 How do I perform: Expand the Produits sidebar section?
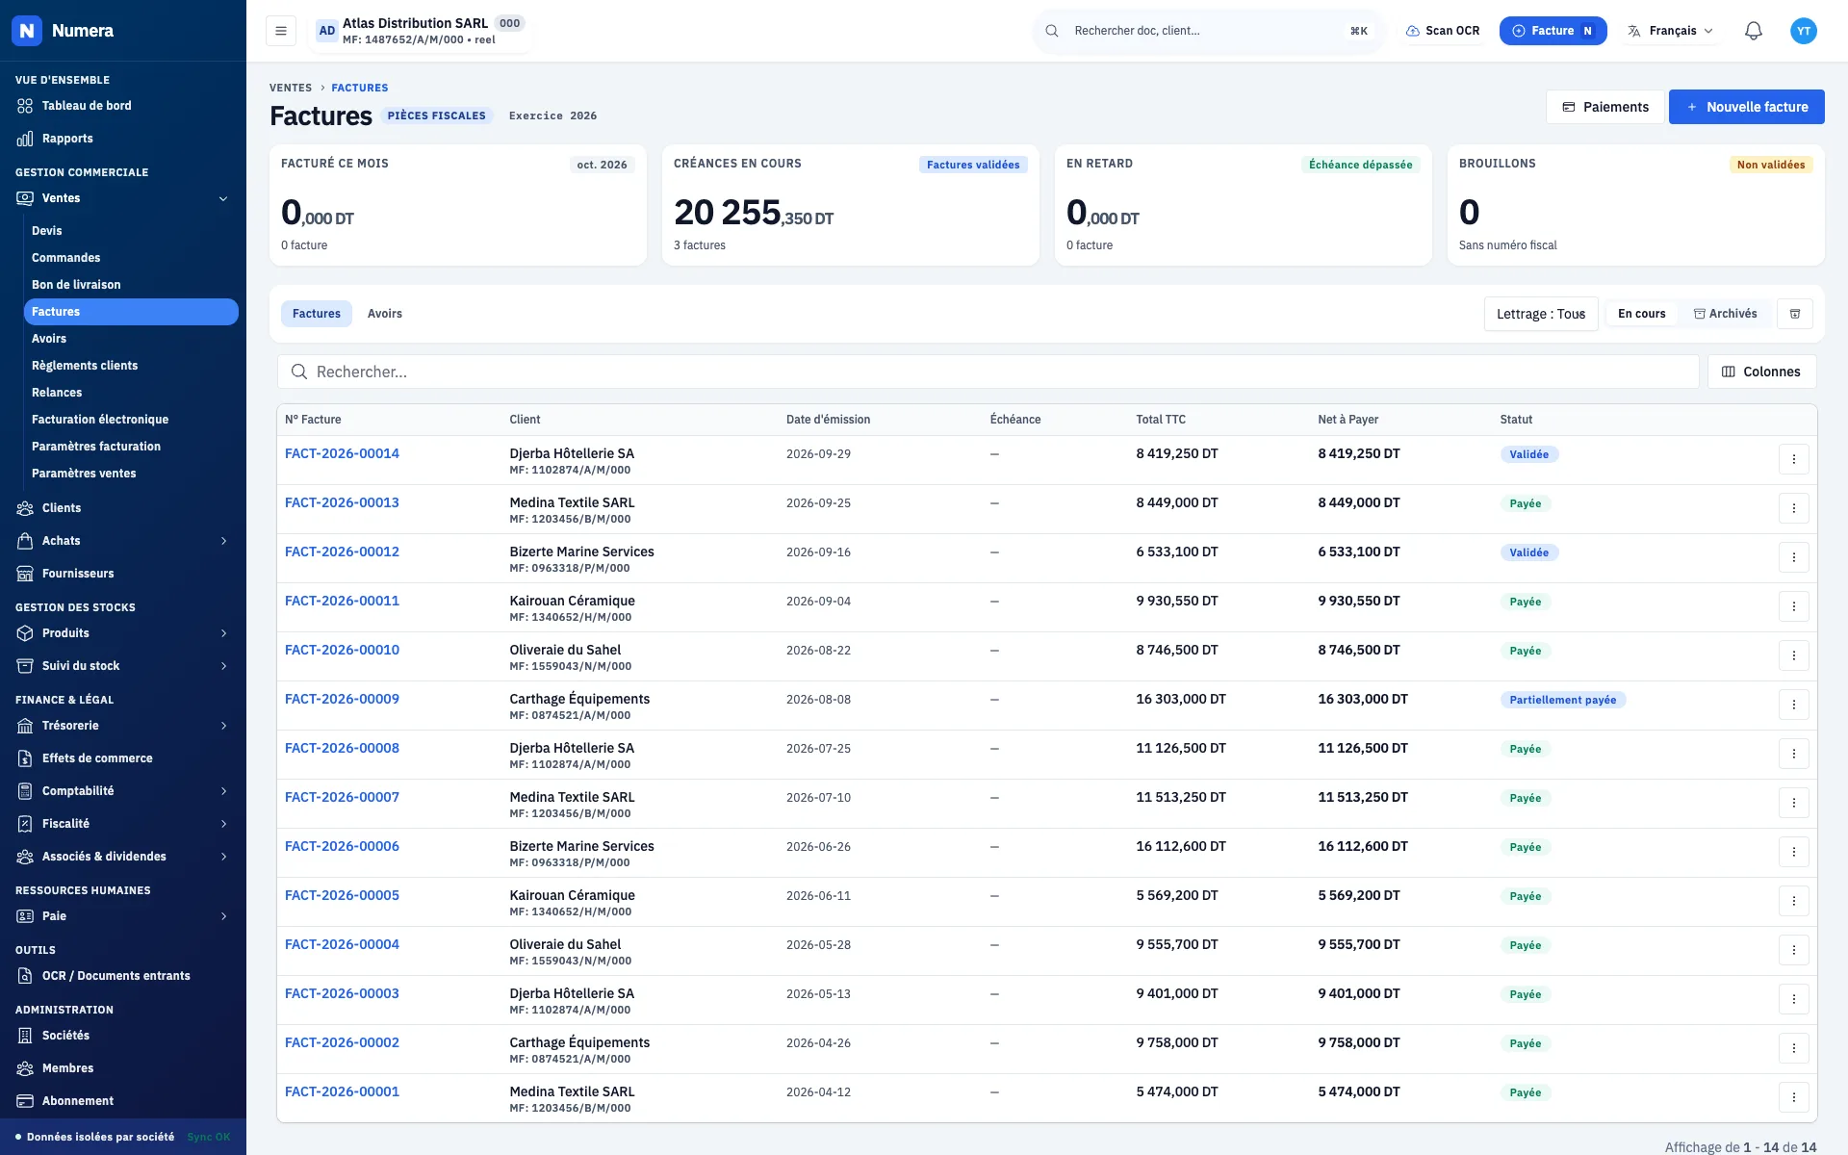(123, 633)
